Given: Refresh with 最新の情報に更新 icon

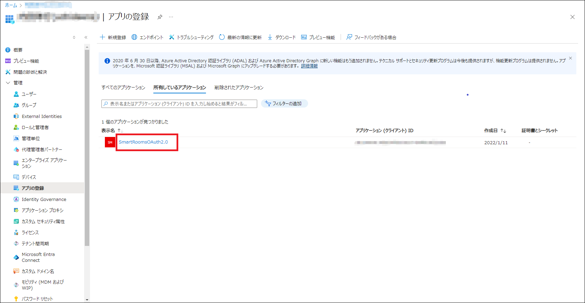Looking at the screenshot, I should point(222,37).
